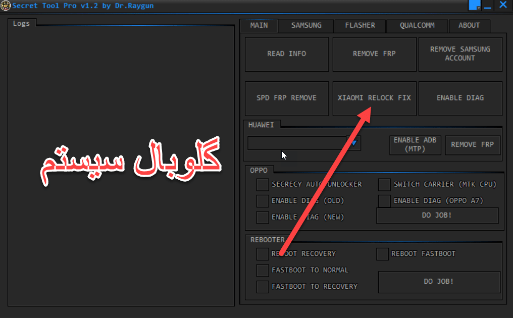This screenshot has width=513, height=318.
Task: Click Huawei REMOVE FRP button
Action: click(473, 145)
